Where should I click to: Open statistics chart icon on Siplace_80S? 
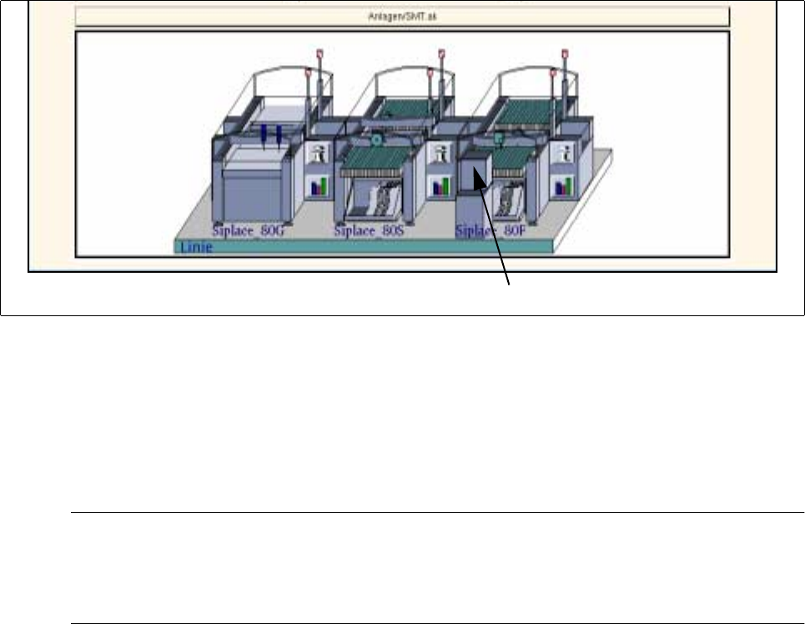point(440,186)
